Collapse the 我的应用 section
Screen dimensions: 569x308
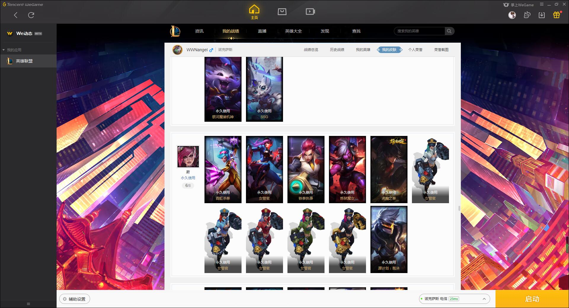point(12,50)
